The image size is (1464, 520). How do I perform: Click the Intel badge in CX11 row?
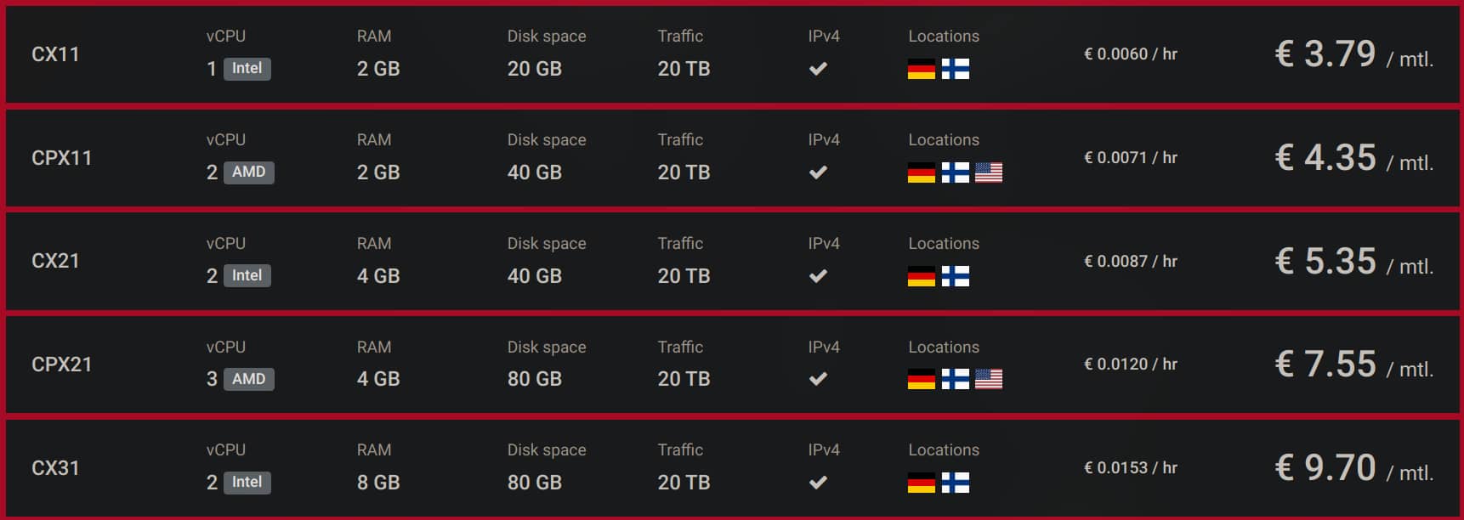(x=247, y=69)
